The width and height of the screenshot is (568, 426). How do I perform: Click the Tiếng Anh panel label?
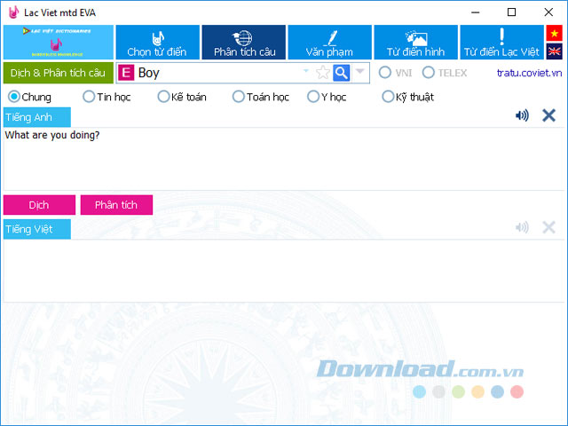click(x=37, y=117)
